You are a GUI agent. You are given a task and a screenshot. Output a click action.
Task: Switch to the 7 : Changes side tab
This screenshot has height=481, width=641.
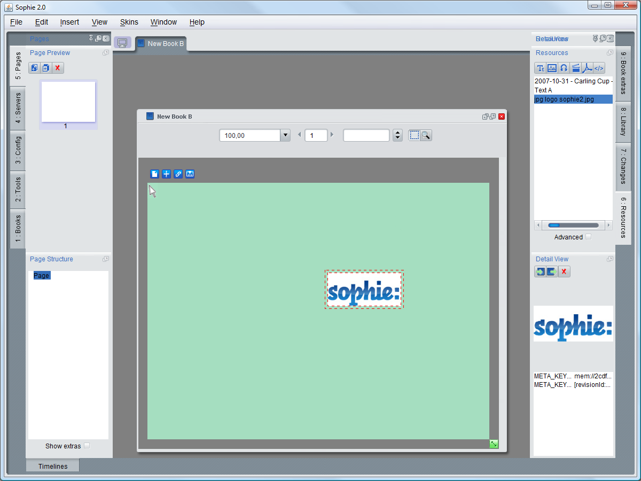[623, 167]
